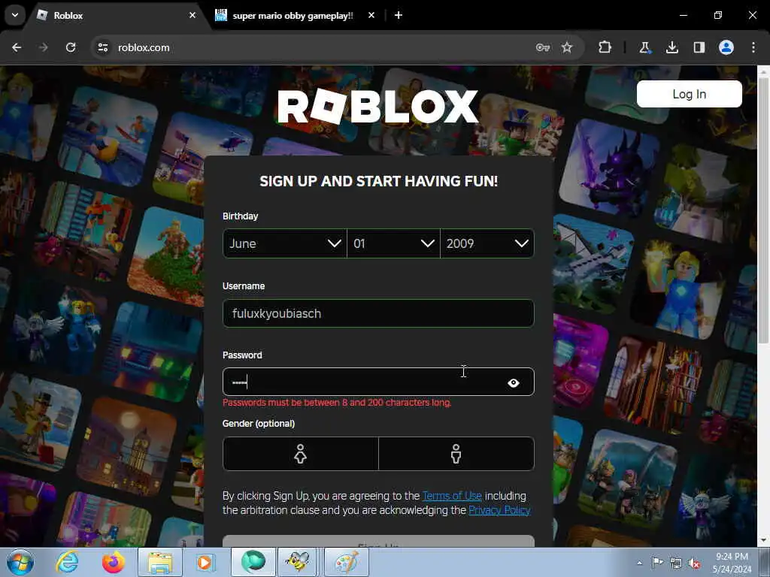
Task: Open Windows Explorer folder in taskbar
Action: point(160,562)
